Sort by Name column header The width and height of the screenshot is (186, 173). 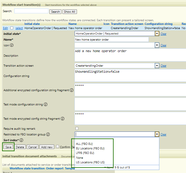73,24
